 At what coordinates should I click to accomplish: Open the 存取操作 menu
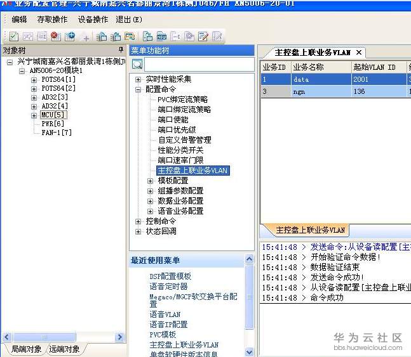point(52,20)
